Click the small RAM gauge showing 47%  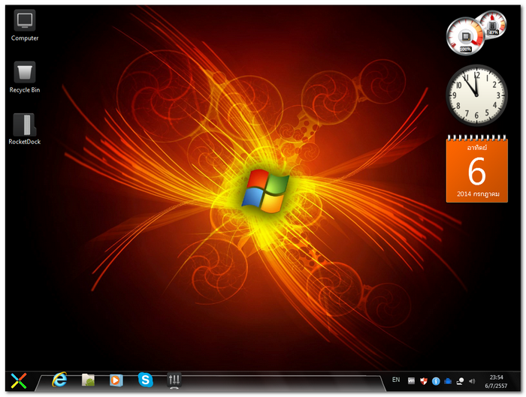point(492,24)
